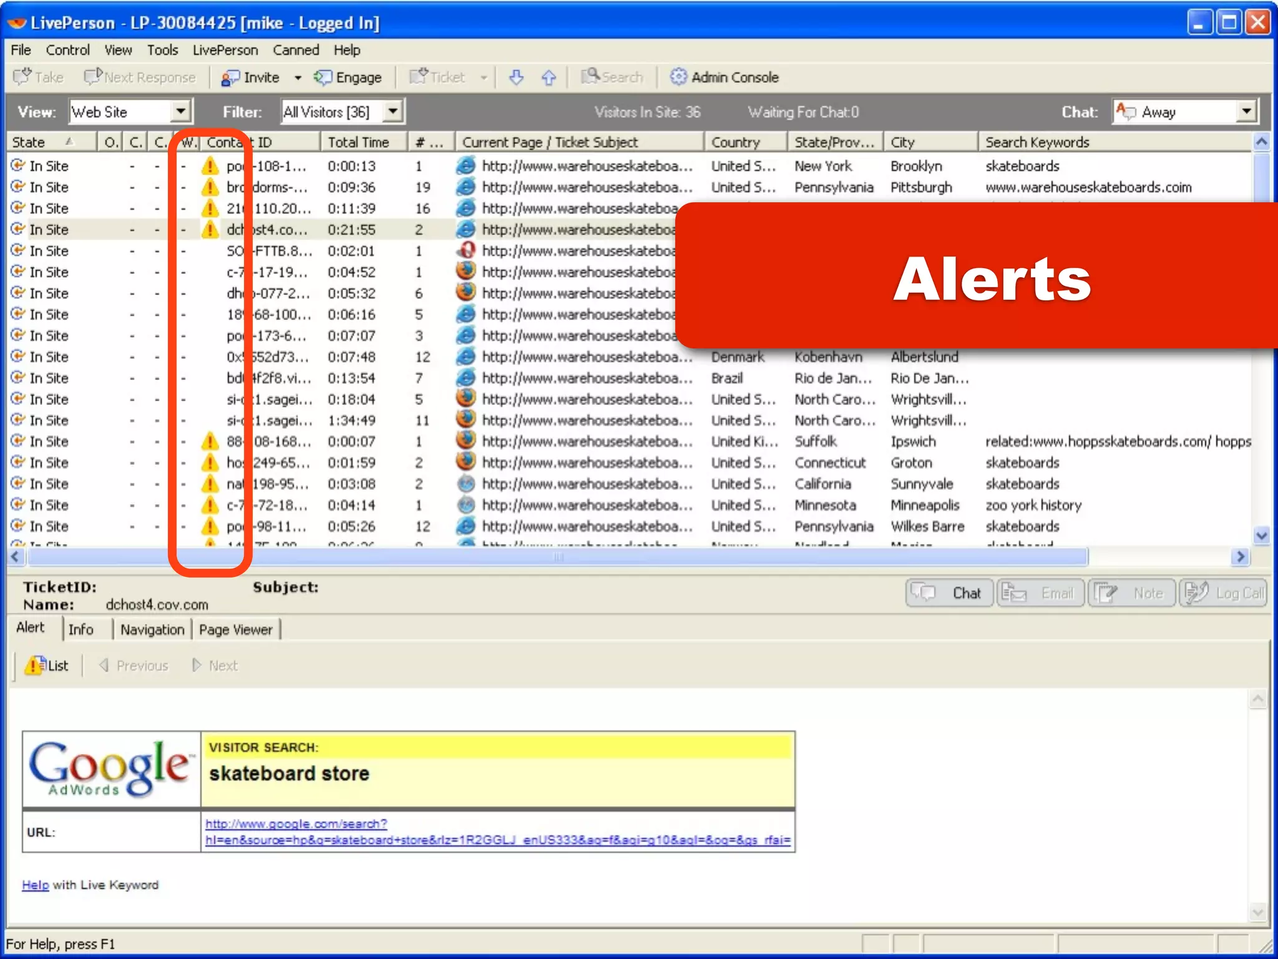
Task: Click the Search toolbar button
Action: (x=612, y=77)
